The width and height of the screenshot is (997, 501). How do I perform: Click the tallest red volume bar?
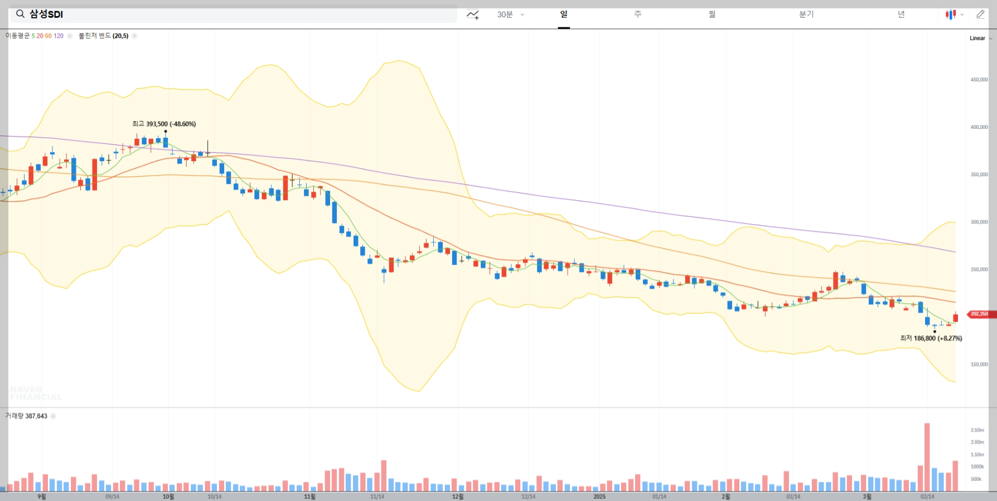tap(927, 457)
